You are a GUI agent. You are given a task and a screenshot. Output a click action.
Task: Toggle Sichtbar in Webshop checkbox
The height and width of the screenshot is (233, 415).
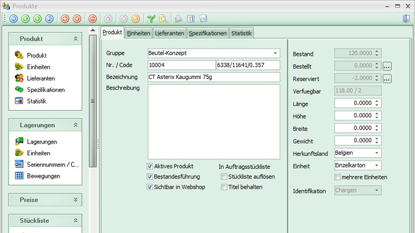pyautogui.click(x=150, y=187)
